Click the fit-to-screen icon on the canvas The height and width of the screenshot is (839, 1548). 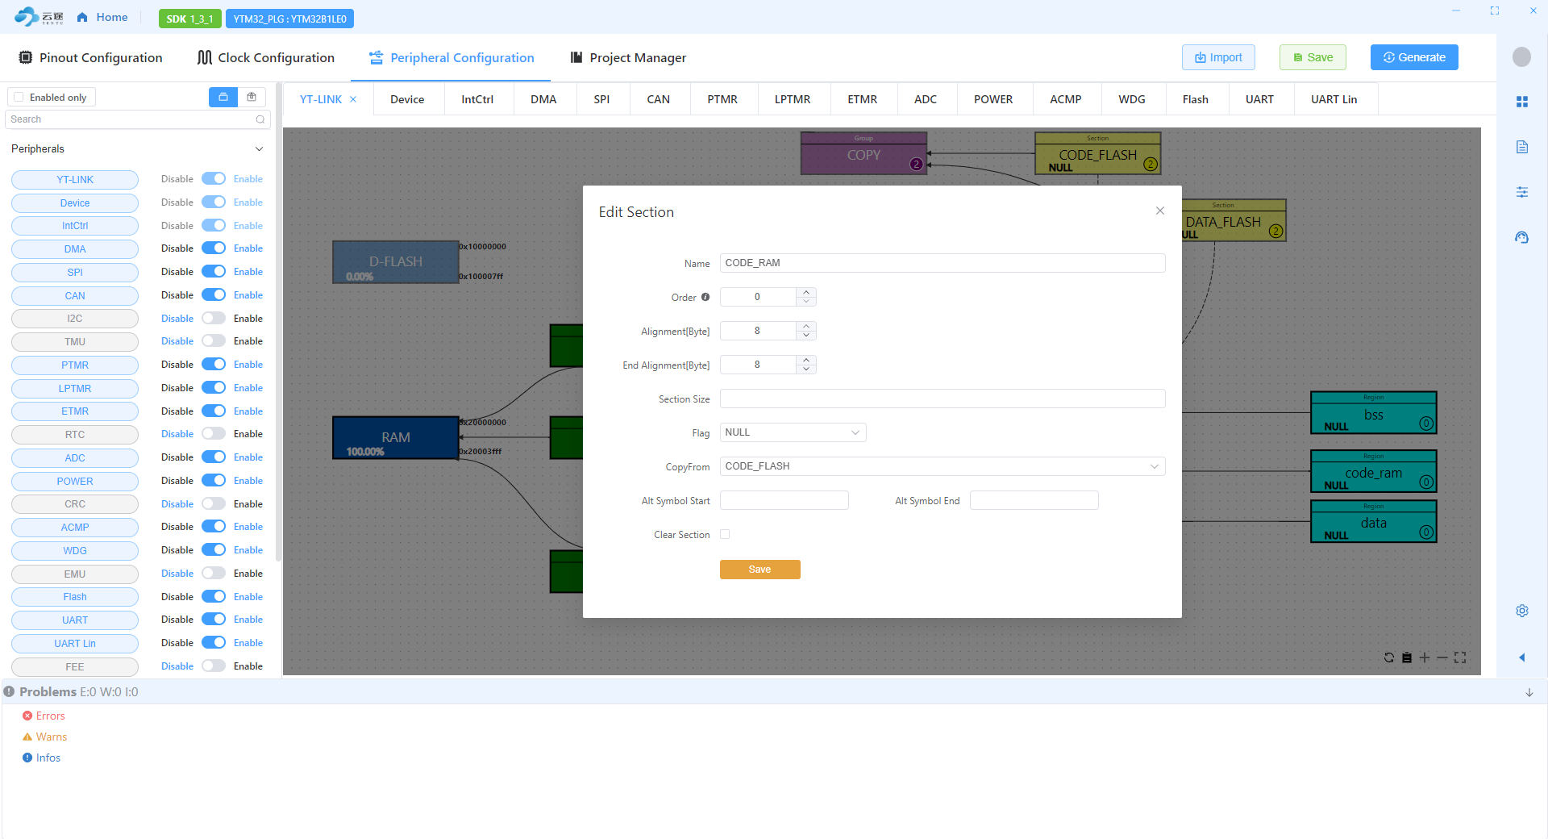[1460, 657]
